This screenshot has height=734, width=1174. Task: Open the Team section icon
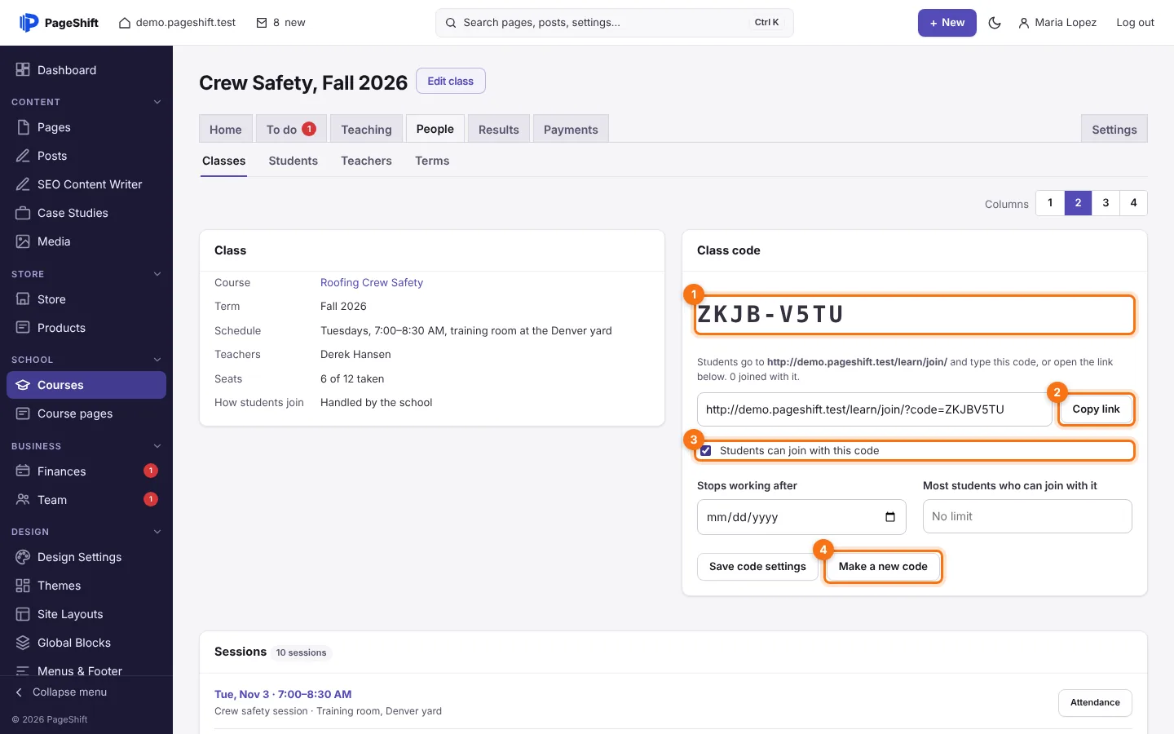point(23,500)
